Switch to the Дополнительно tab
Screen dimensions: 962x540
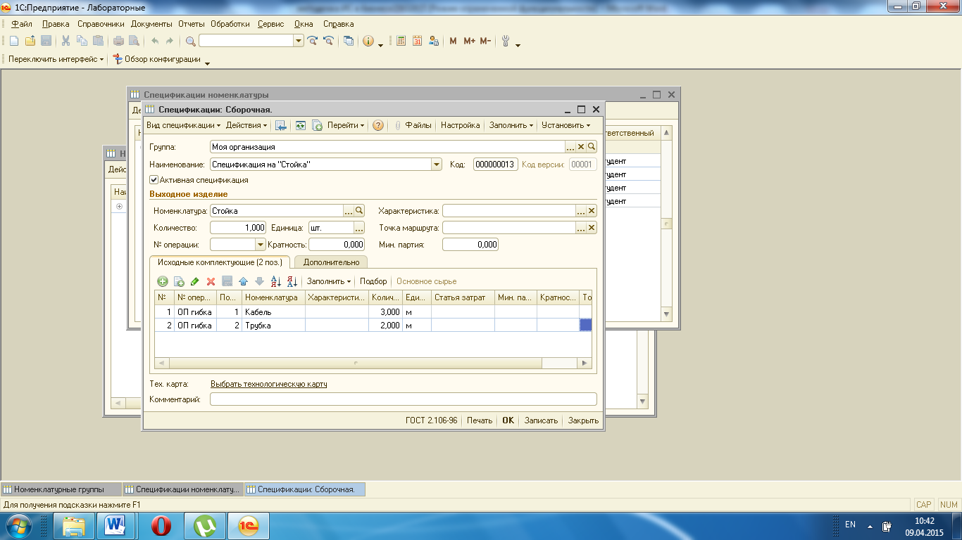pyautogui.click(x=331, y=262)
